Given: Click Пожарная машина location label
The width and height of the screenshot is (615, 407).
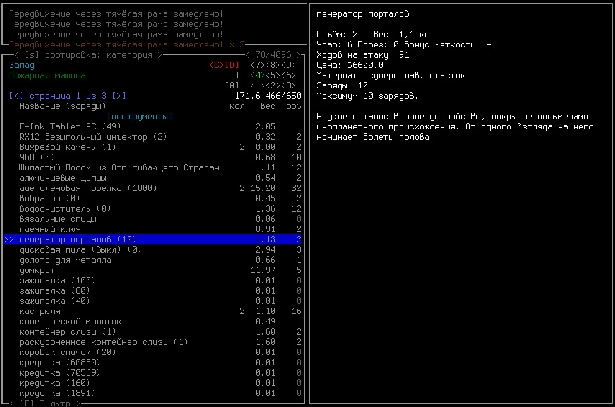Looking at the screenshot, I should tap(47, 75).
